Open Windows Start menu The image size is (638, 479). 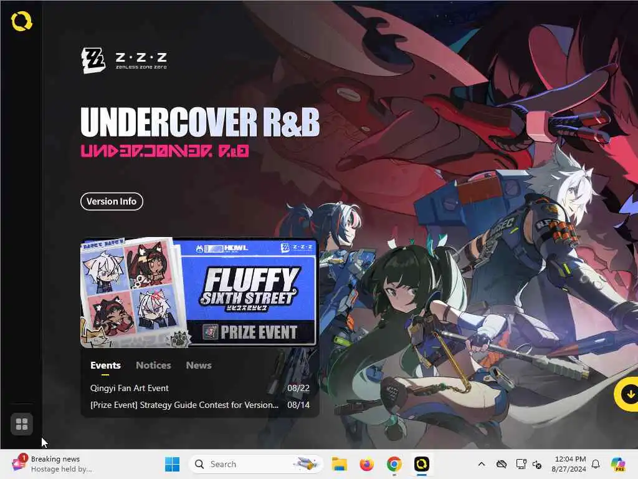click(x=172, y=464)
